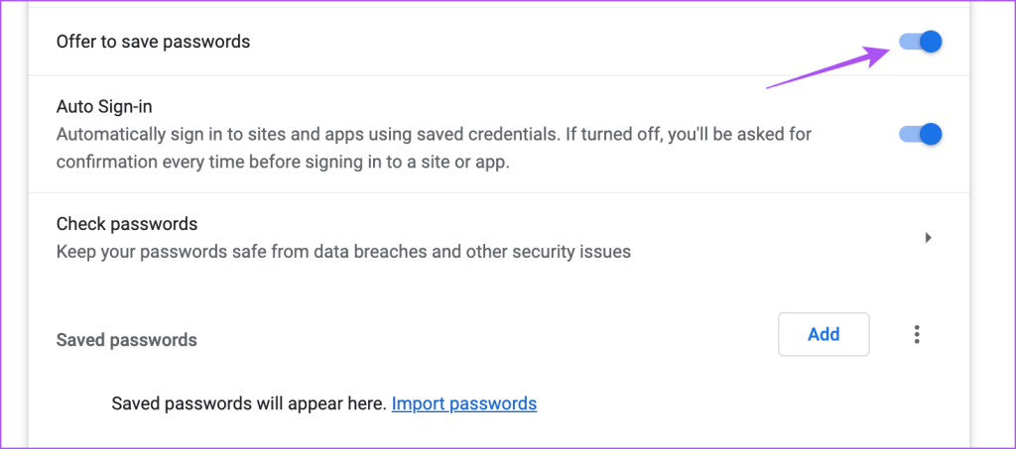The width and height of the screenshot is (1016, 449).
Task: Disable the Offer to save passwords toggle
Action: point(920,42)
